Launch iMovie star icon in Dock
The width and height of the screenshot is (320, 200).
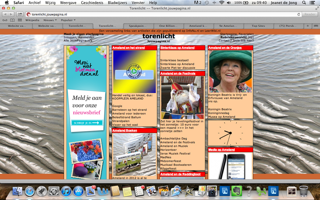point(188,191)
